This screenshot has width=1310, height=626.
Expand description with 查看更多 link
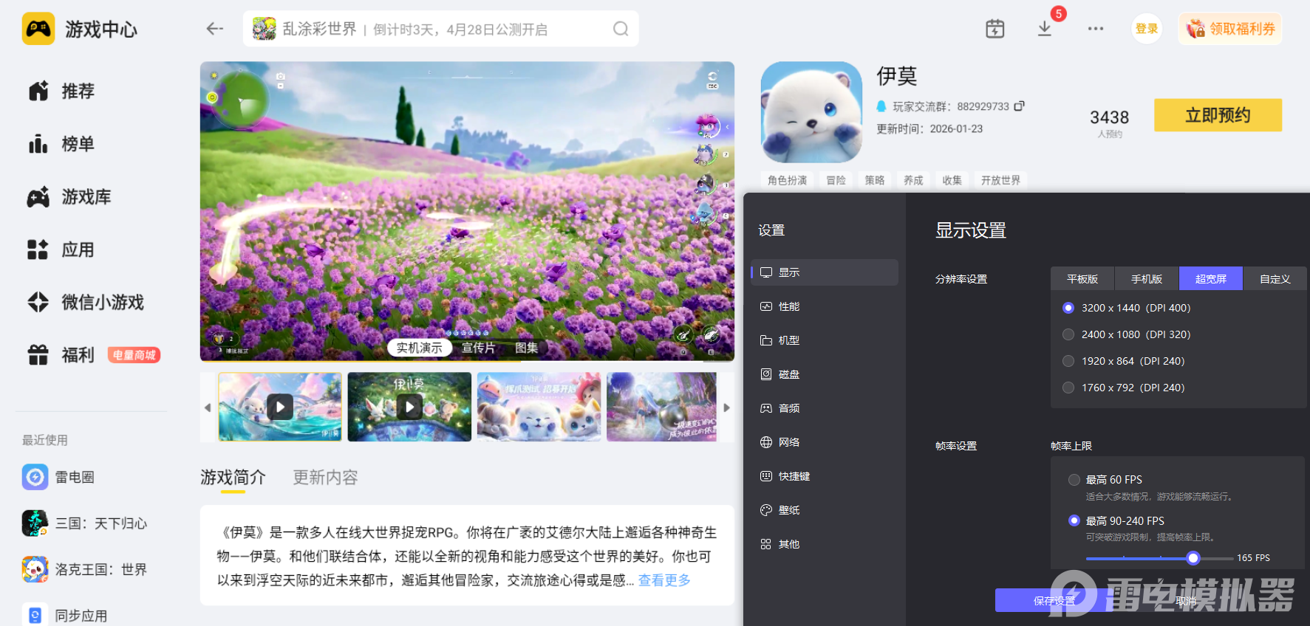(x=664, y=580)
